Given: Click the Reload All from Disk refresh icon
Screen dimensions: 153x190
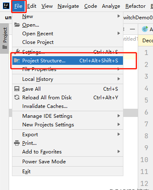Looking at the screenshot, I should [17, 97].
